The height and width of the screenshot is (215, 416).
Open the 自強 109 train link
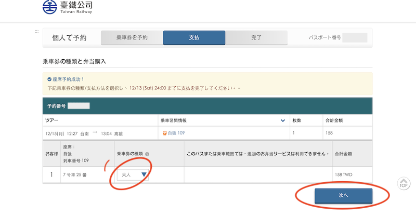[176, 133]
